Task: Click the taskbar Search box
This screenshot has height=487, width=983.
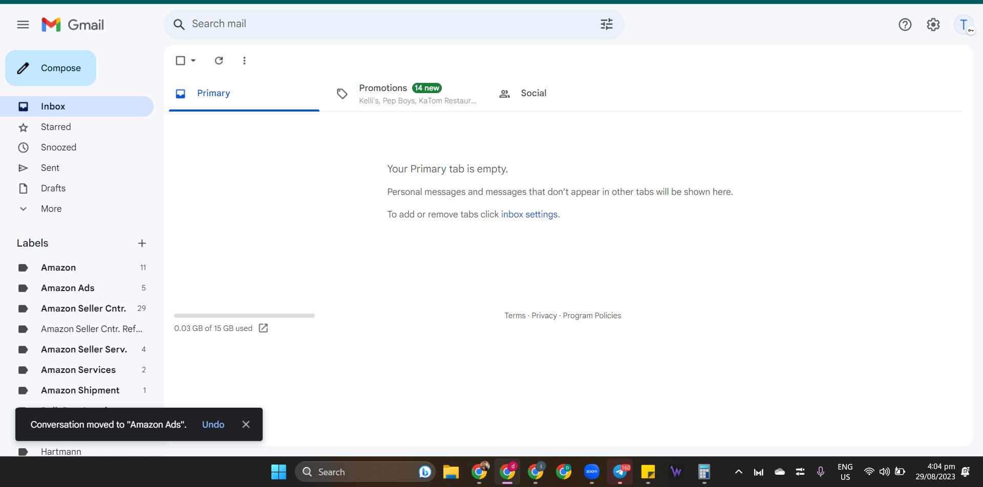Action: [365, 472]
